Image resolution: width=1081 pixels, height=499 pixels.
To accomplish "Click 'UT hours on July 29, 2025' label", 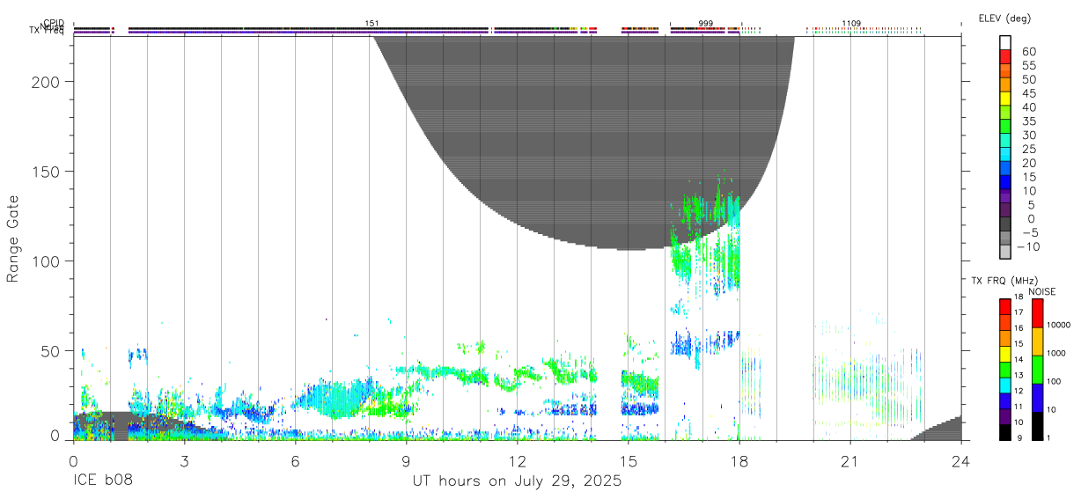I will click(517, 481).
